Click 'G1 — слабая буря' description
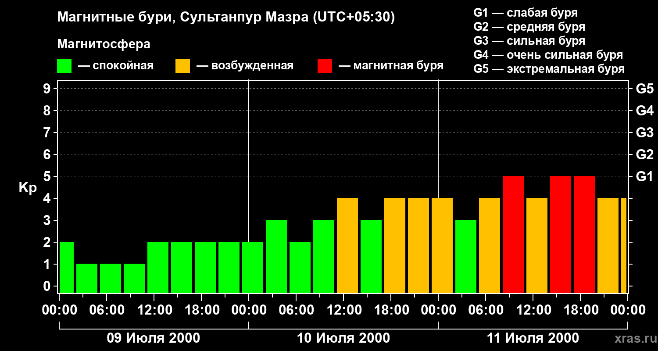 pyautogui.click(x=526, y=13)
